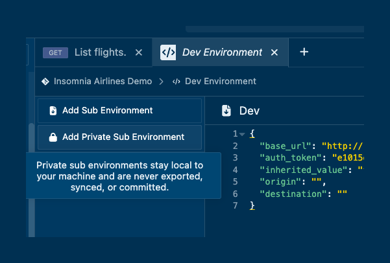Click the "origin" key in editor
The image size is (390, 263).
[x=280, y=182]
